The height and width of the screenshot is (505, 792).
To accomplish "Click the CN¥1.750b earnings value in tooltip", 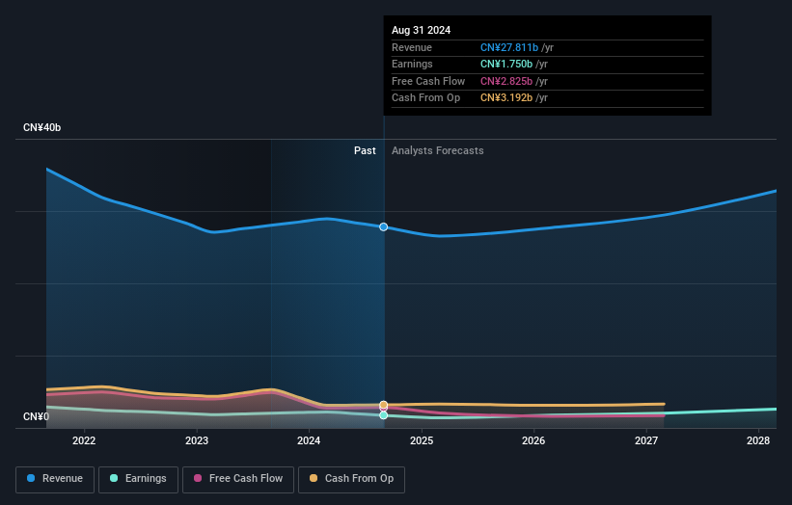I will (506, 64).
